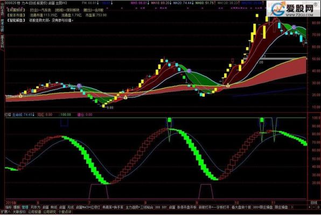This screenshot has width=321, height=215.
Task: Expand the 扩展 panel arrow
Action: pos(5,212)
